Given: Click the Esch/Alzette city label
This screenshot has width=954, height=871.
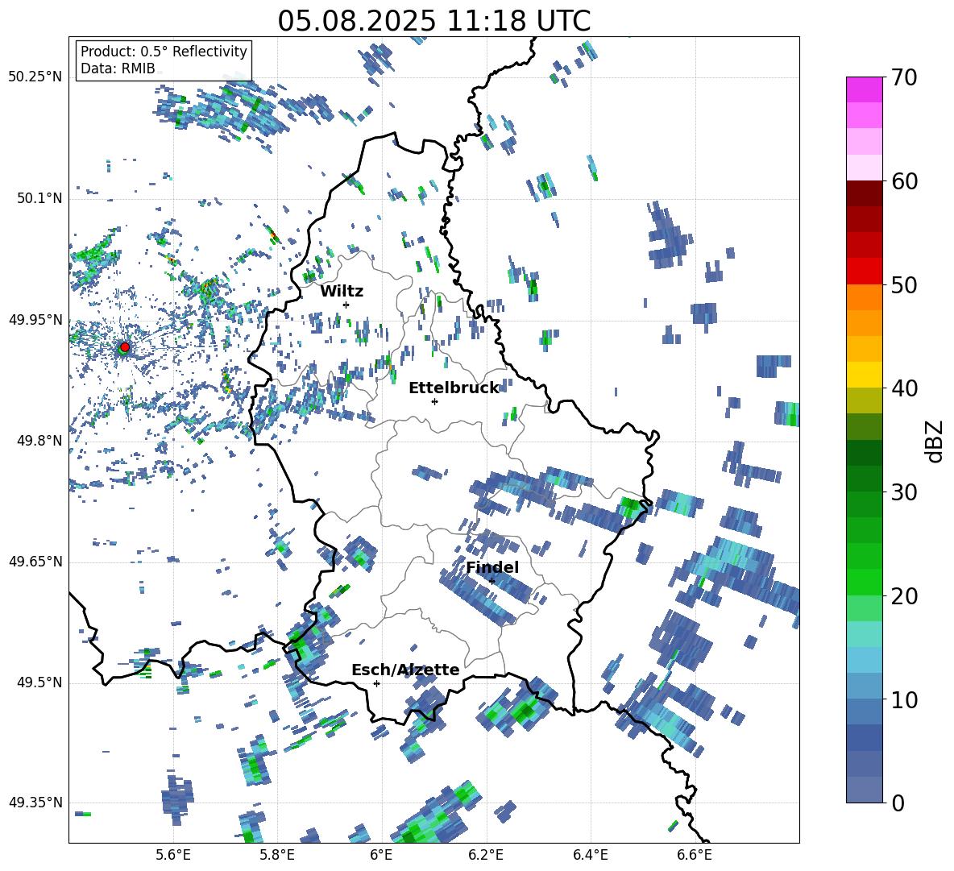Looking at the screenshot, I should (x=405, y=670).
